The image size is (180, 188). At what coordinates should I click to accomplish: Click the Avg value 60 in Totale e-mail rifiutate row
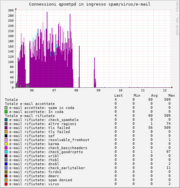[150, 115]
